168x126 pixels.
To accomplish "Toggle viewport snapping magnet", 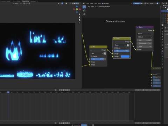I will 24,3.
